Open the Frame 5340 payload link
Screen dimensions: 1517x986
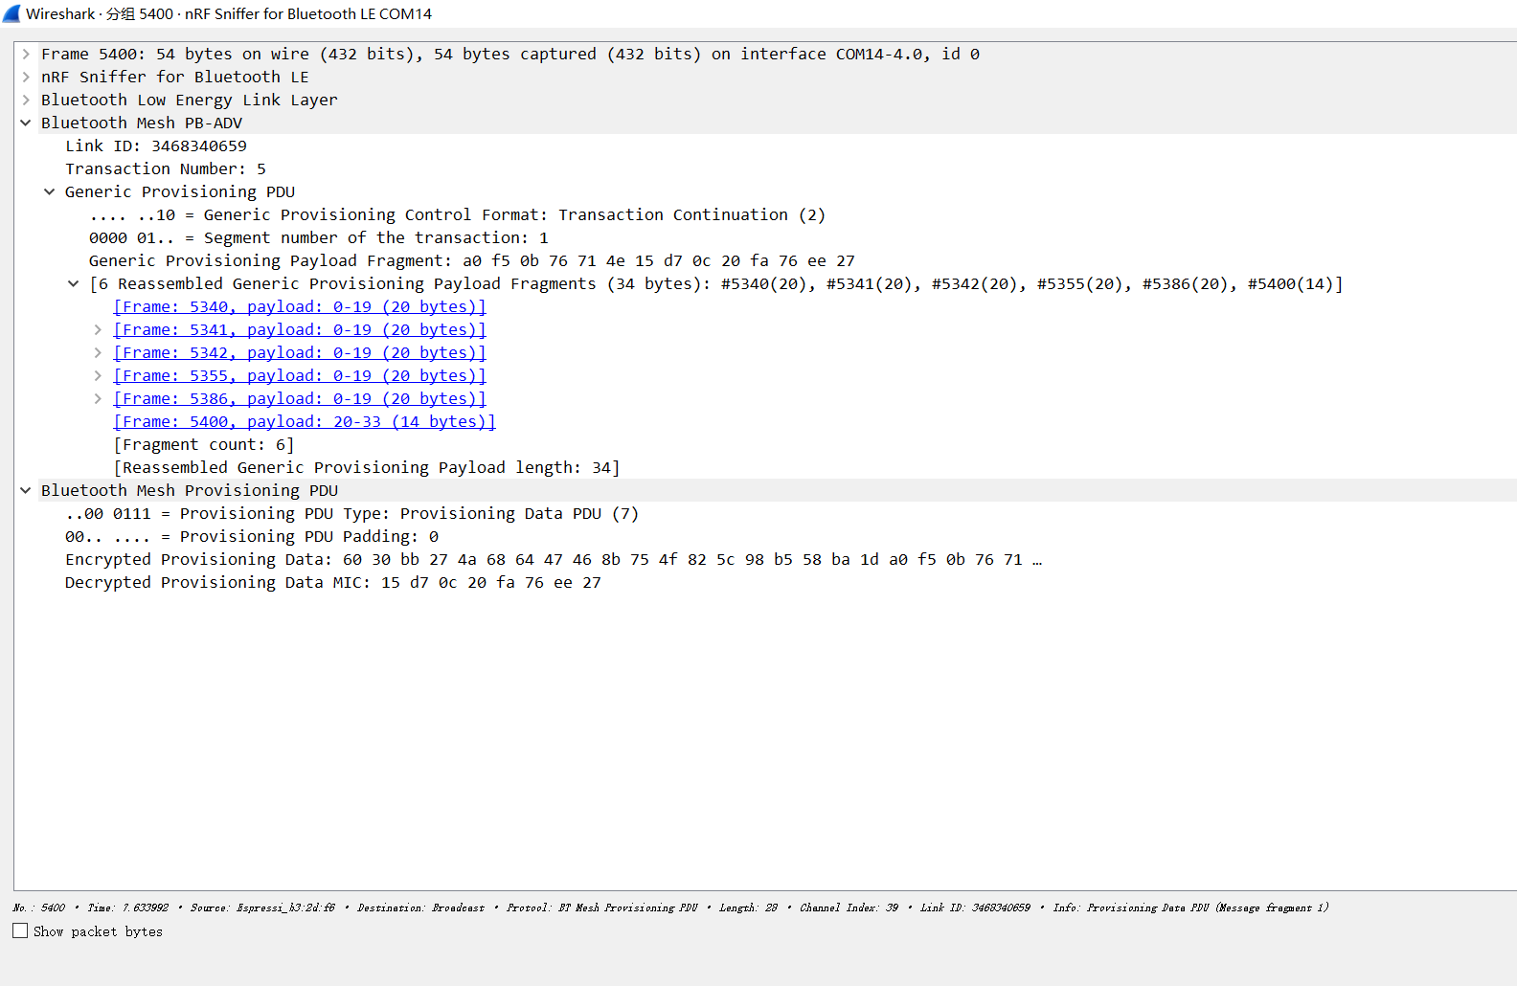[x=299, y=307]
